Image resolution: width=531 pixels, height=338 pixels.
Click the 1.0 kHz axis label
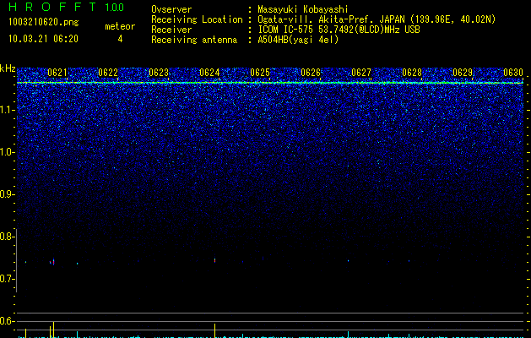(7, 152)
